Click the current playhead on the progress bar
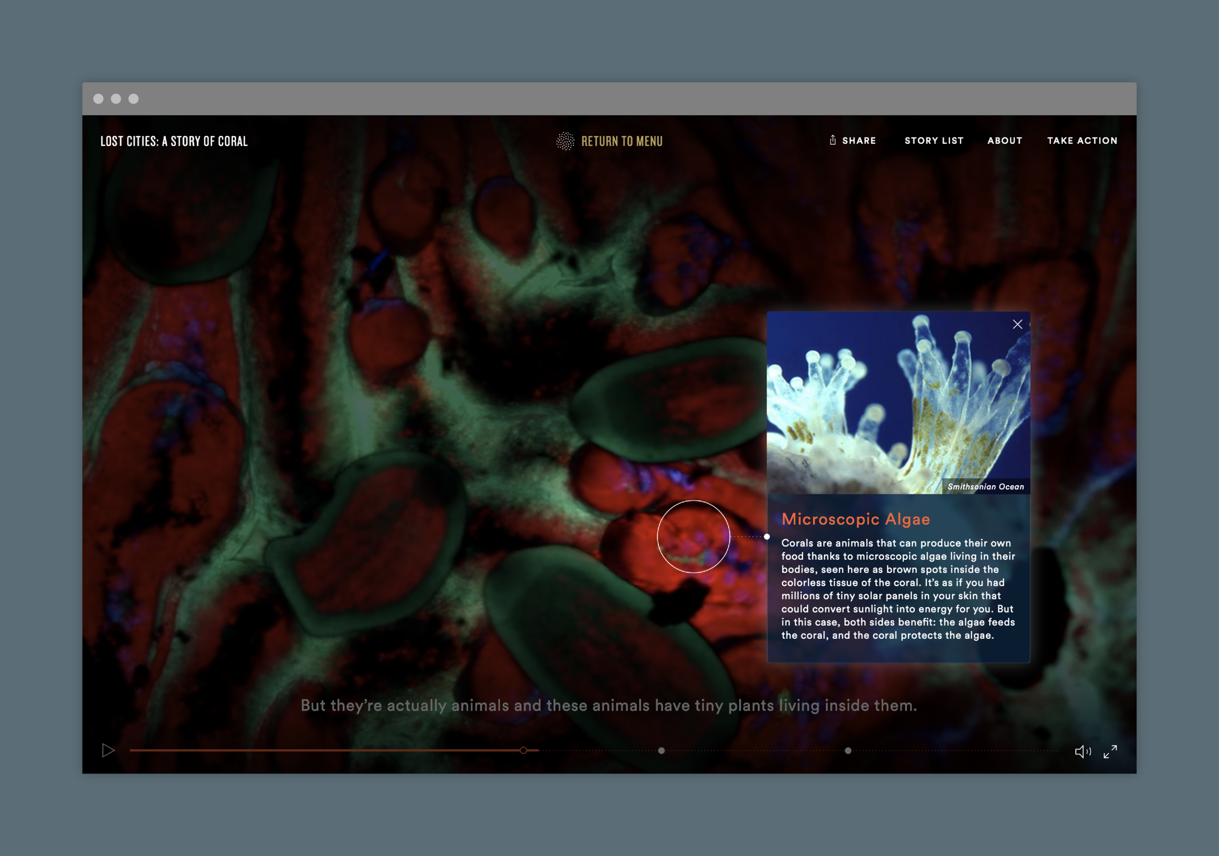 point(524,750)
